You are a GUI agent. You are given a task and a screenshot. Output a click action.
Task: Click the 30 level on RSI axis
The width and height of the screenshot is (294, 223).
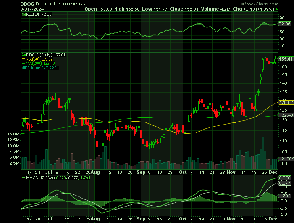(x=282, y=39)
